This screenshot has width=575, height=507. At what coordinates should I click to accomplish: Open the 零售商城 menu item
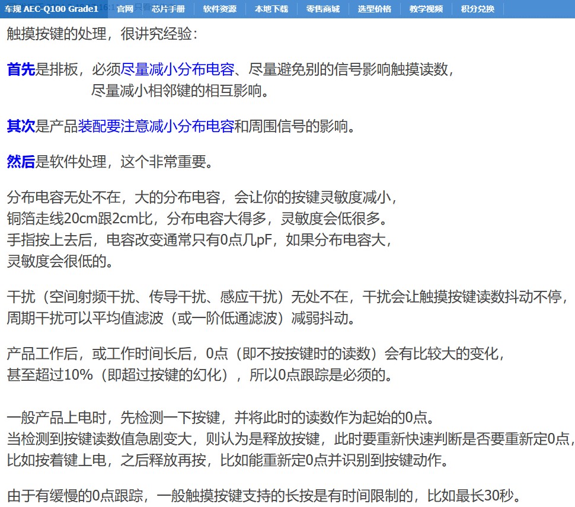[x=323, y=9]
